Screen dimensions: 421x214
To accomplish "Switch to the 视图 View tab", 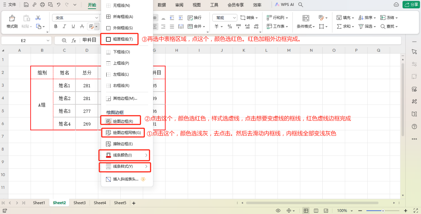I will tap(197, 5).
